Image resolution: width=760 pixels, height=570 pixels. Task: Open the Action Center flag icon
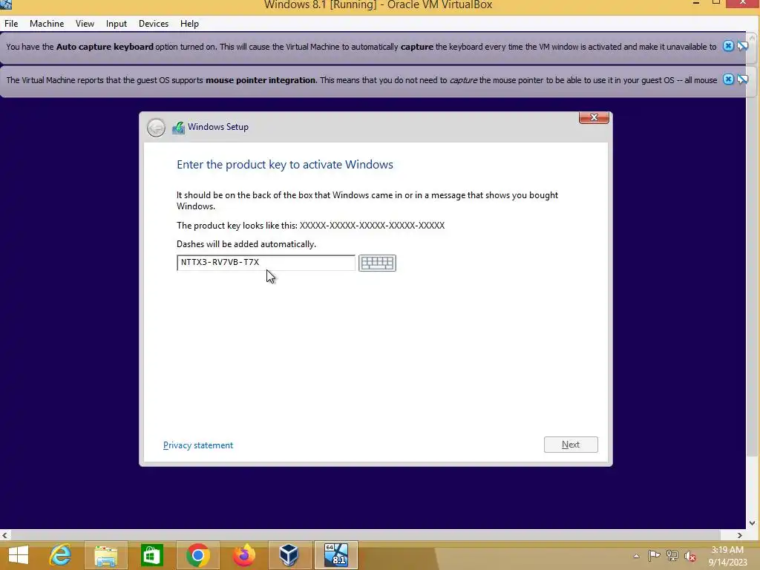(x=654, y=556)
